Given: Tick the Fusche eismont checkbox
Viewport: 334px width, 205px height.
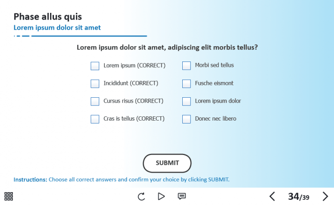Looking at the screenshot, I should point(187,83).
